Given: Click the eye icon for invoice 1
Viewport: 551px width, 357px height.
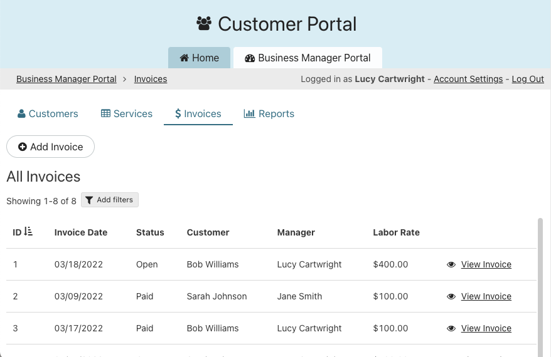Looking at the screenshot, I should tap(451, 265).
